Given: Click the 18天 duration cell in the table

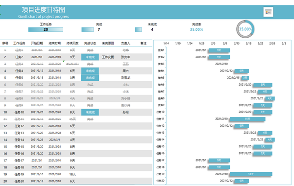Looking at the screenshot, I should click(x=73, y=174).
